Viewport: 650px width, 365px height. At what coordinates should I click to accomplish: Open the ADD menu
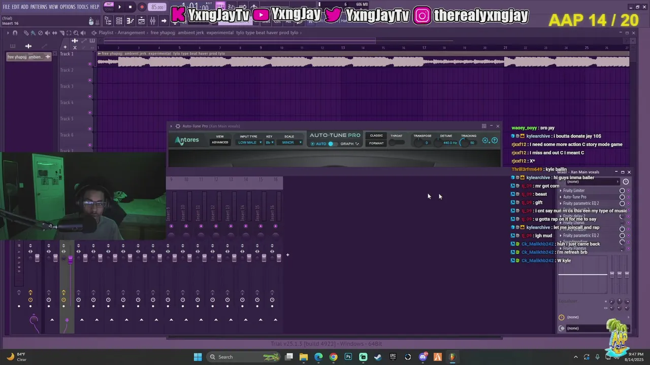[x=25, y=7]
